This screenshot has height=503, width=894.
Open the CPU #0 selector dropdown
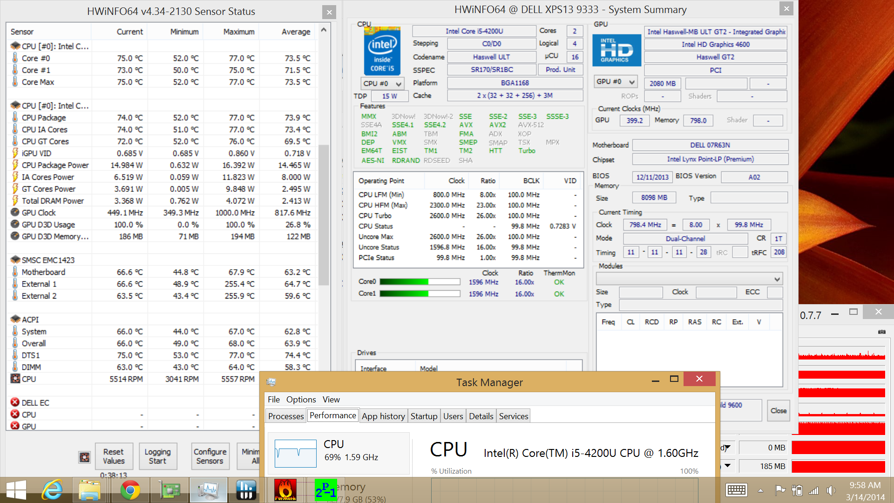point(382,83)
